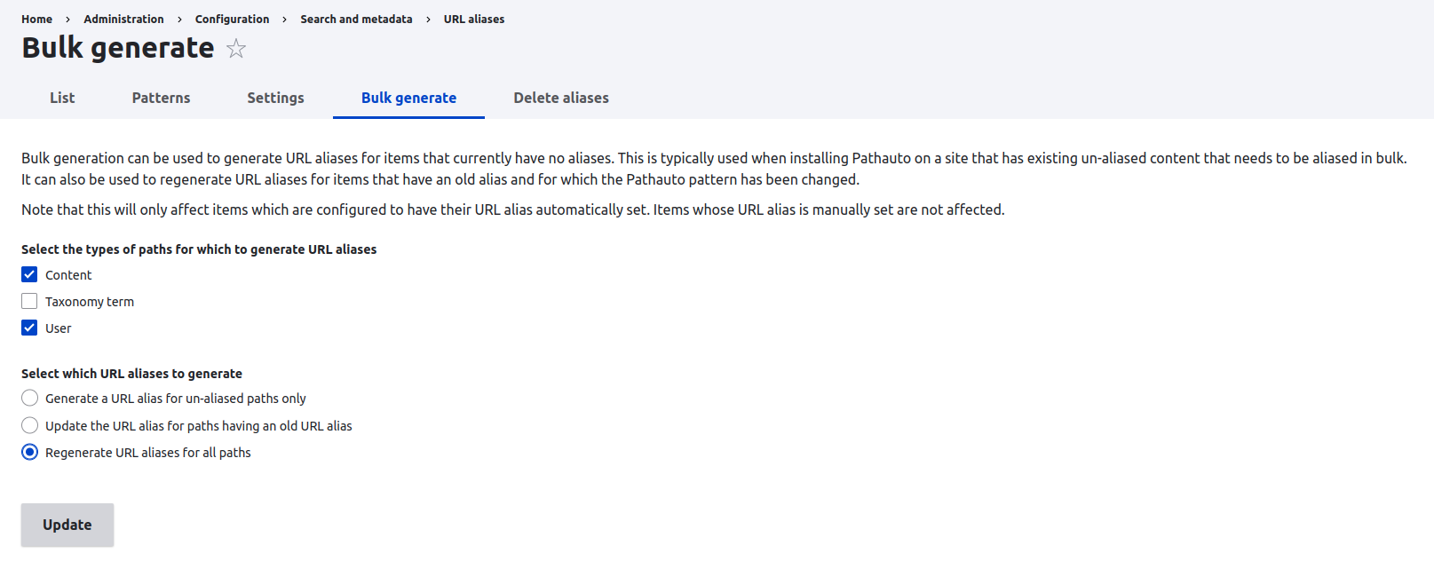Uncheck the Content checkbox
Image resolution: width=1434 pixels, height=569 pixels.
coord(28,274)
